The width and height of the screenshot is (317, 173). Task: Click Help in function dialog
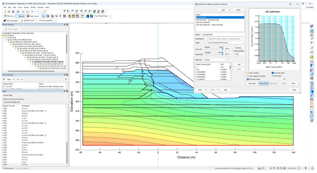click(225, 90)
